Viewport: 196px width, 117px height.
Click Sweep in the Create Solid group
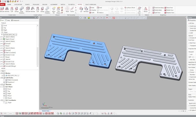pos(16,9)
